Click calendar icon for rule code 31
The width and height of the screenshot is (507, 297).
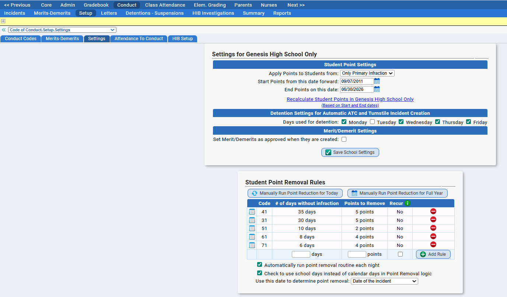tap(252, 220)
